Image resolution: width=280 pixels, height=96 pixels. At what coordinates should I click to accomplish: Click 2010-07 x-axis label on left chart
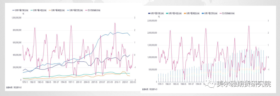102,82
